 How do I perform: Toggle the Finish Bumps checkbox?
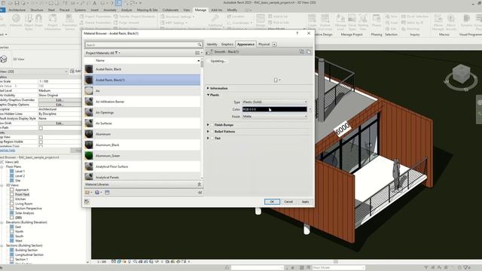coord(212,125)
